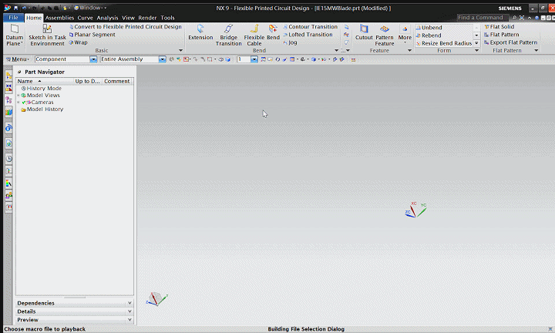Click the Flat Solid command

pos(499,26)
